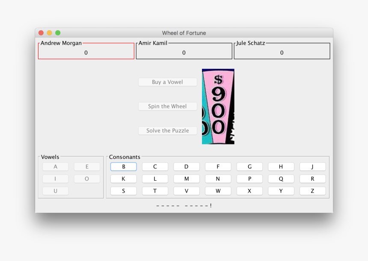This screenshot has height=261, width=368.
Task: Click the G letter button
Action: point(249,167)
